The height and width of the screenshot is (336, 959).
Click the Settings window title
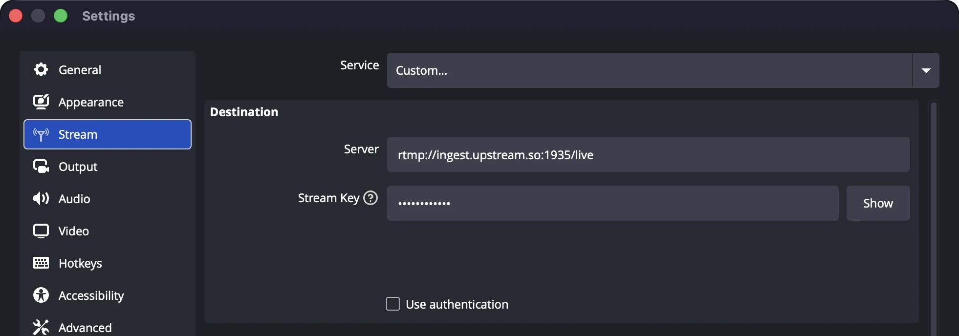pos(109,16)
